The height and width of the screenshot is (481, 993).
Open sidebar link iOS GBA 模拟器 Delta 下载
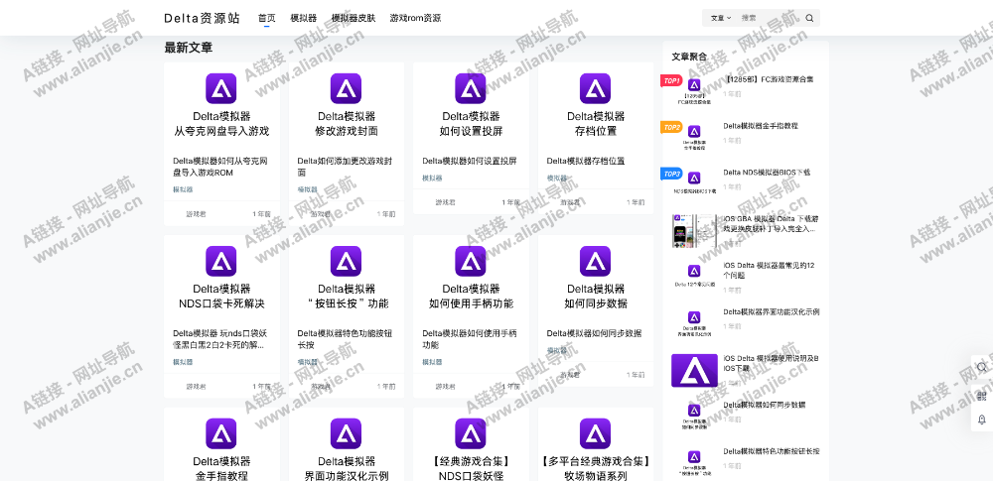tap(772, 223)
